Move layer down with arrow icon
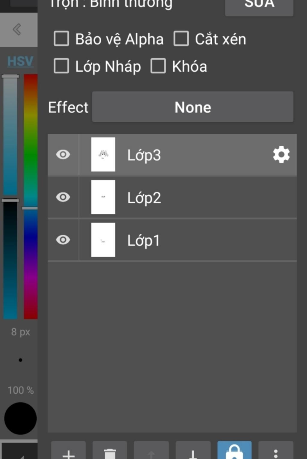The height and width of the screenshot is (459, 307). 193,450
